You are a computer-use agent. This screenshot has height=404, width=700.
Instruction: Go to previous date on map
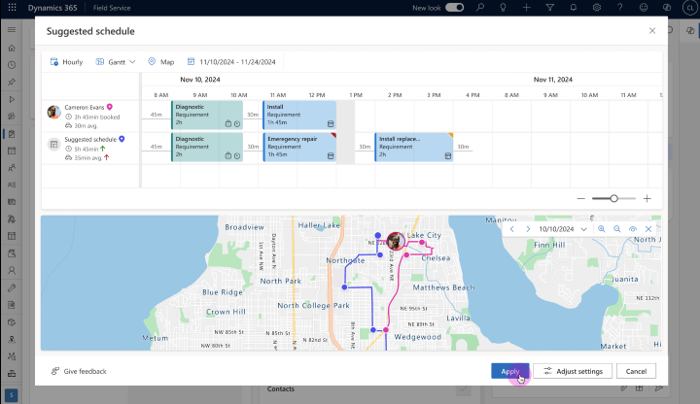click(x=513, y=229)
